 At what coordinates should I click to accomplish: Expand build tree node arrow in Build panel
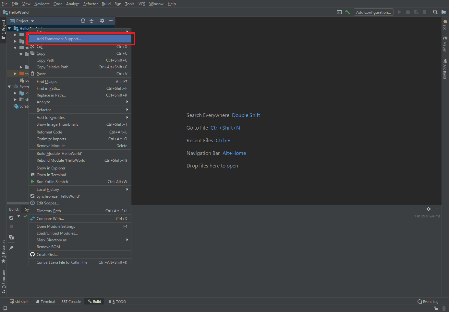click(18, 216)
